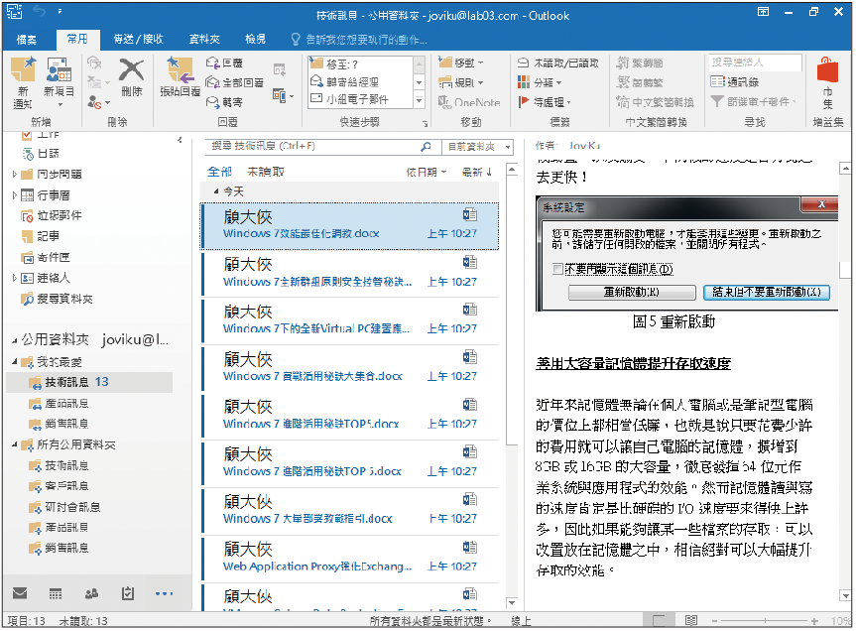The height and width of the screenshot is (631, 856).
Task: Switch to People view icon in navigation bar
Action: click(91, 593)
